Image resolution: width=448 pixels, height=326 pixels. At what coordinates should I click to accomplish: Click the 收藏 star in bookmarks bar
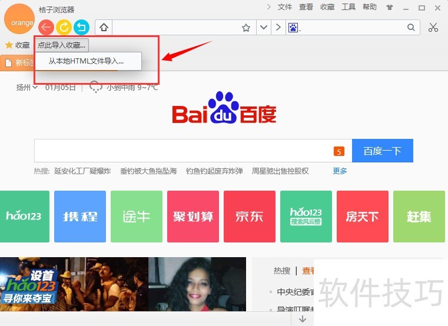[x=18, y=45]
